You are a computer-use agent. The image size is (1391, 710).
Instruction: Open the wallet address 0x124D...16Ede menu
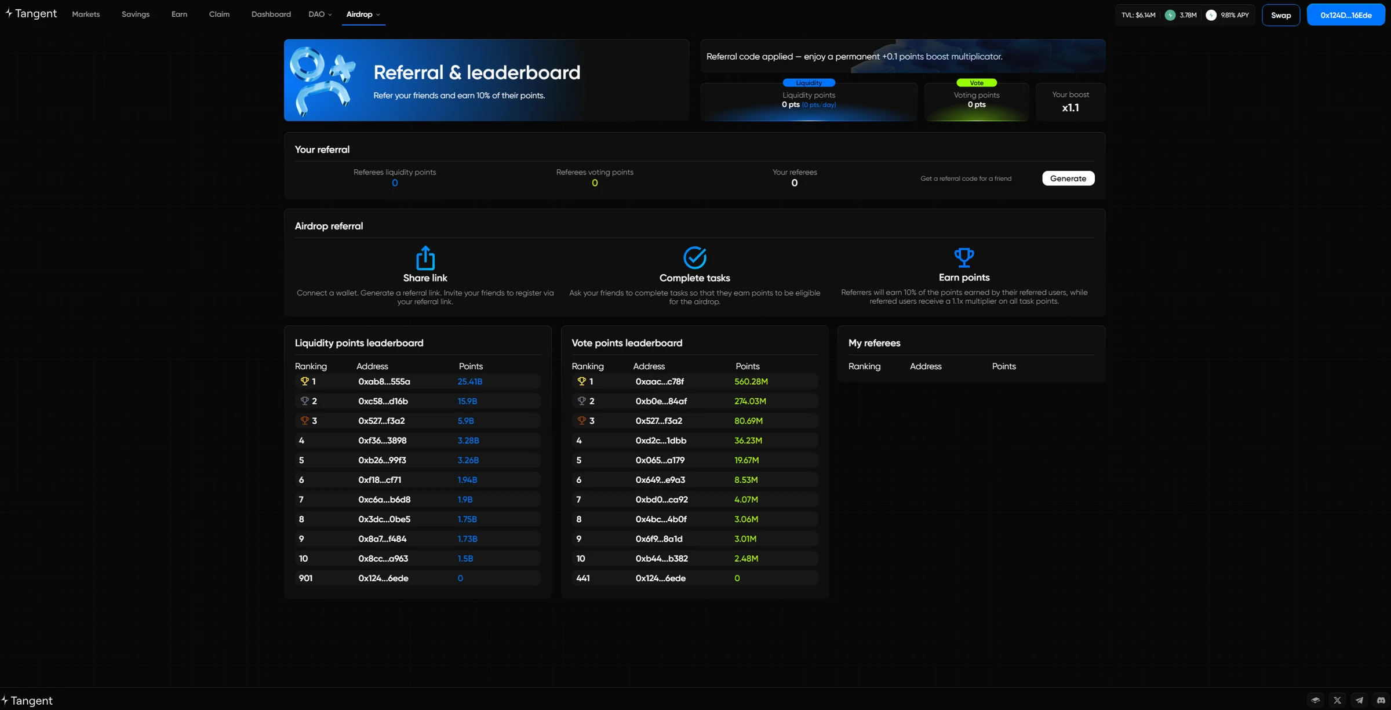point(1346,15)
